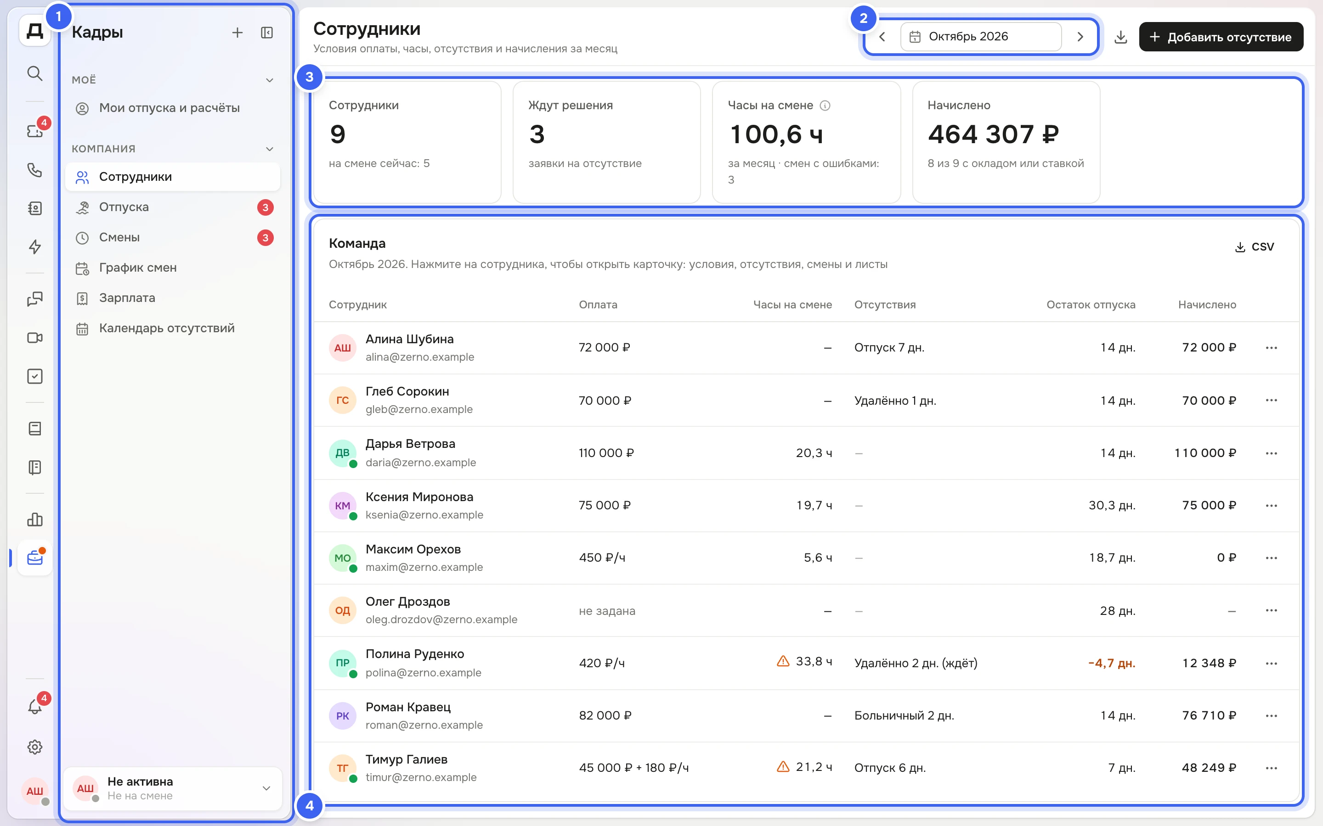The width and height of the screenshot is (1323, 826).
Task: Open the Октябрь 2026 month picker
Action: [x=981, y=37]
